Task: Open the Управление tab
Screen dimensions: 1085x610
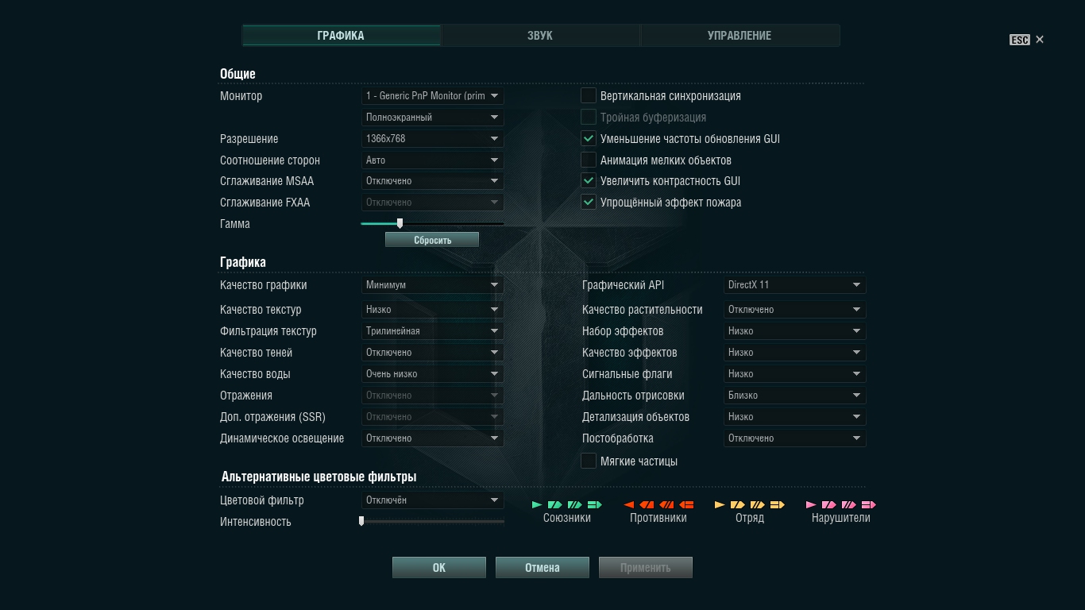Action: point(739,36)
